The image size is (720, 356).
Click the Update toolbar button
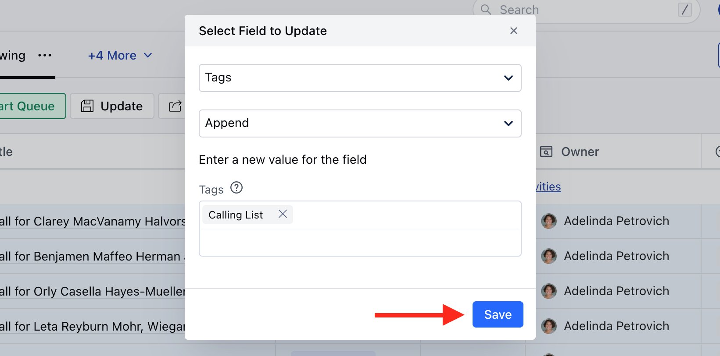coord(112,106)
